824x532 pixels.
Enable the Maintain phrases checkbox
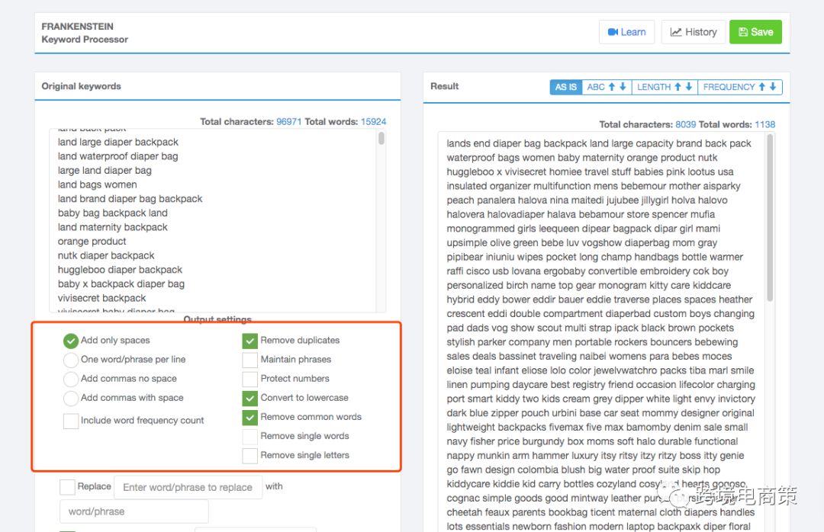[x=249, y=360]
